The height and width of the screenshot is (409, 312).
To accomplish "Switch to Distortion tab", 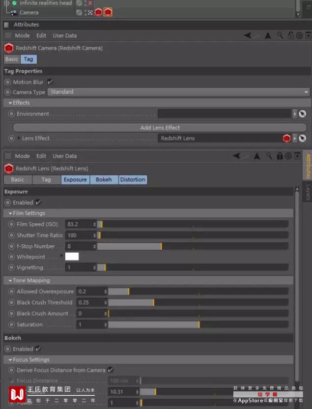I will [133, 179].
